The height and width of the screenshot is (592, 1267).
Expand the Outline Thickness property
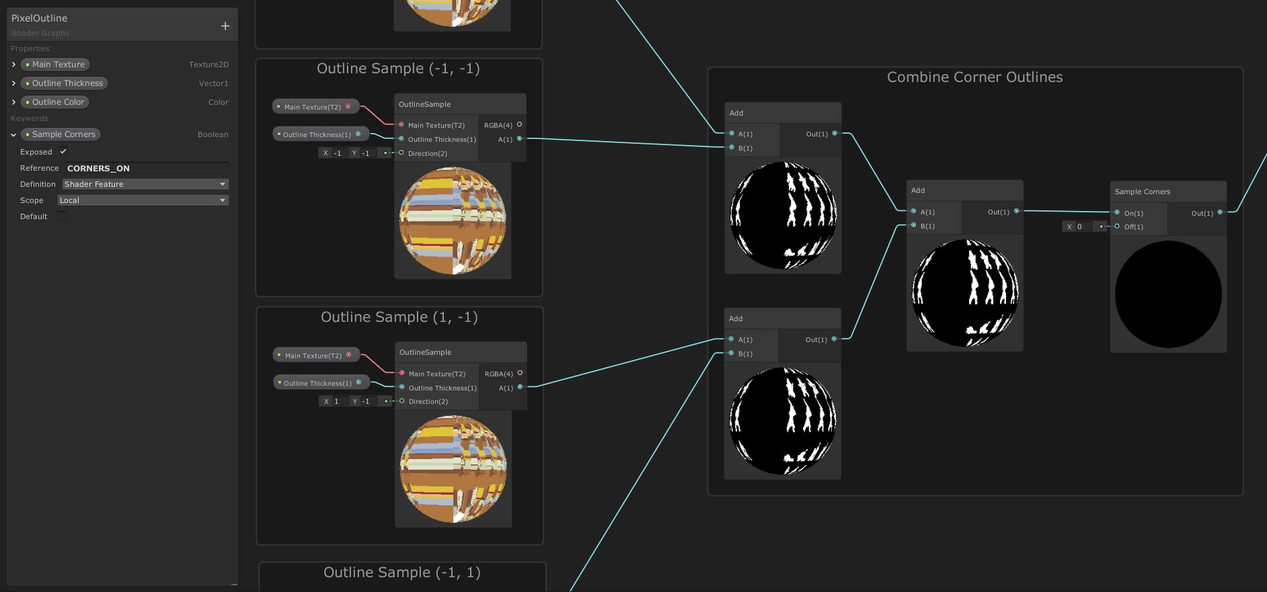[13, 83]
